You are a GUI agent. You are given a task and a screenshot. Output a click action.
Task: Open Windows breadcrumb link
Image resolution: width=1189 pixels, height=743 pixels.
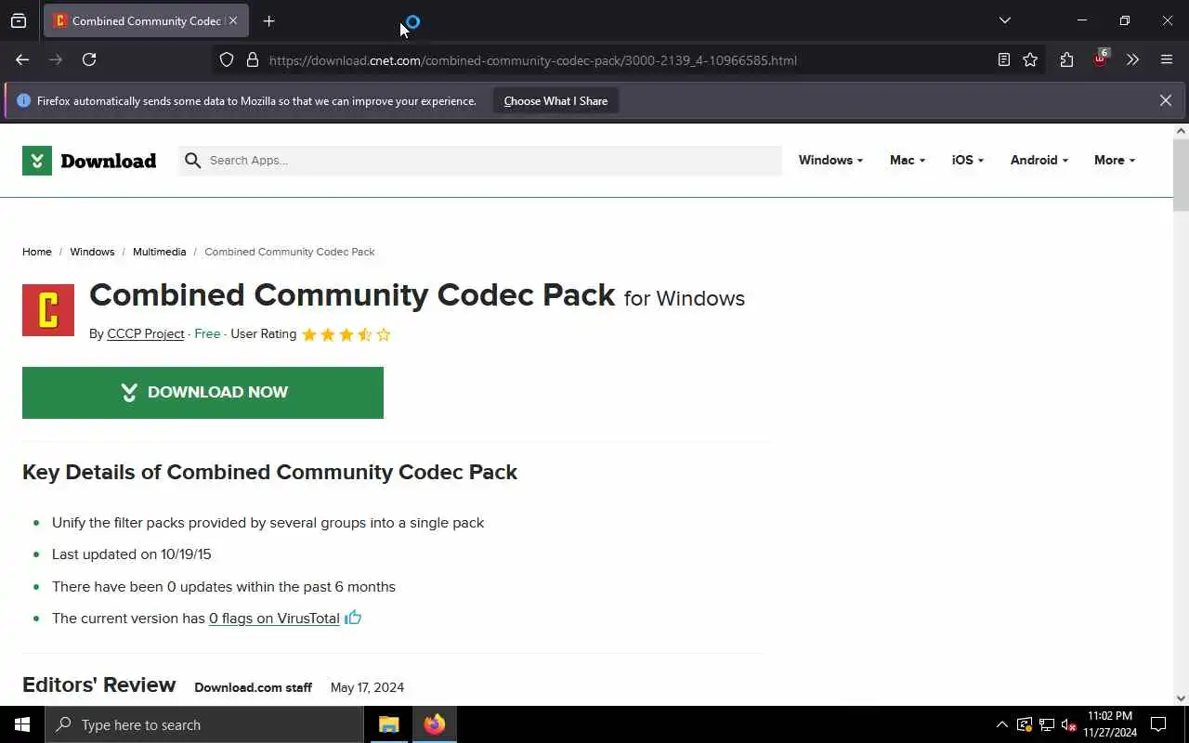click(92, 252)
